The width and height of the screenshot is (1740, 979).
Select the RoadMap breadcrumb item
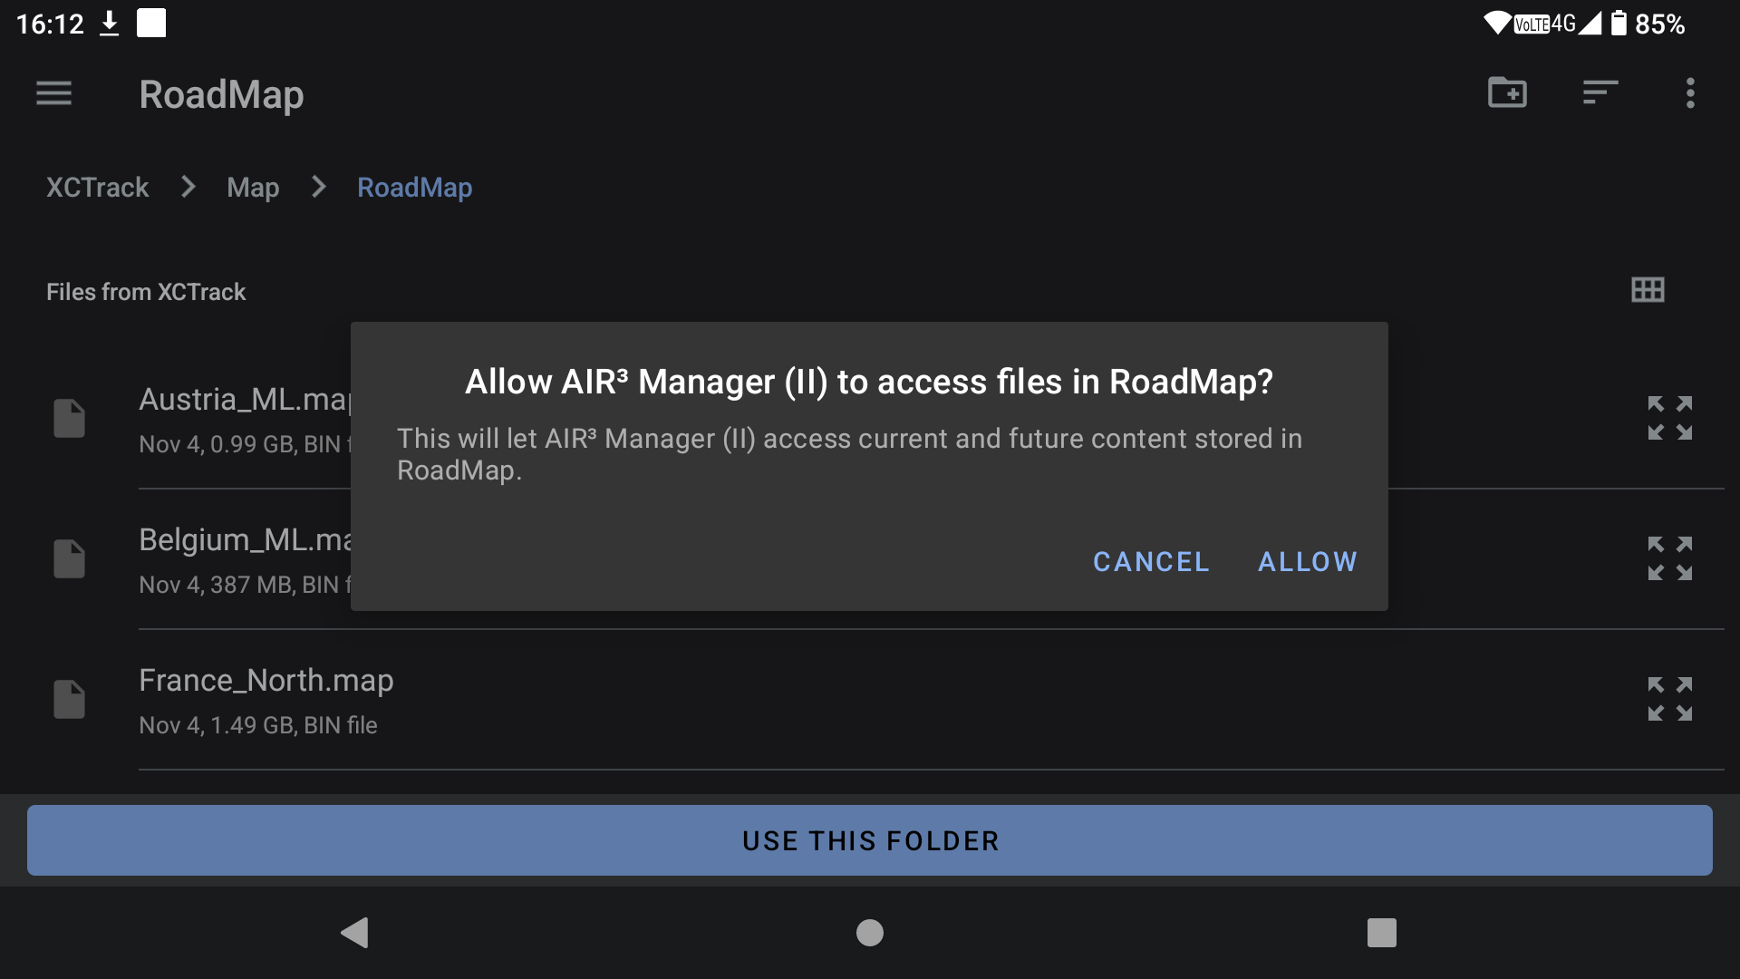point(414,188)
